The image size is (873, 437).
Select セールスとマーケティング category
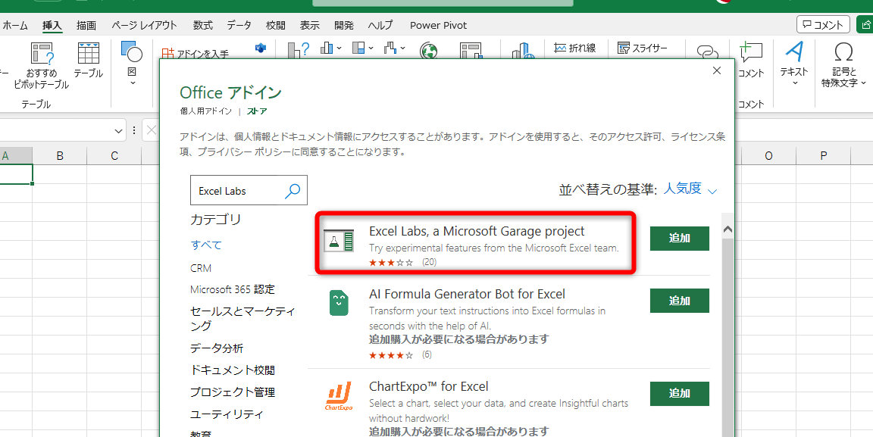242,318
